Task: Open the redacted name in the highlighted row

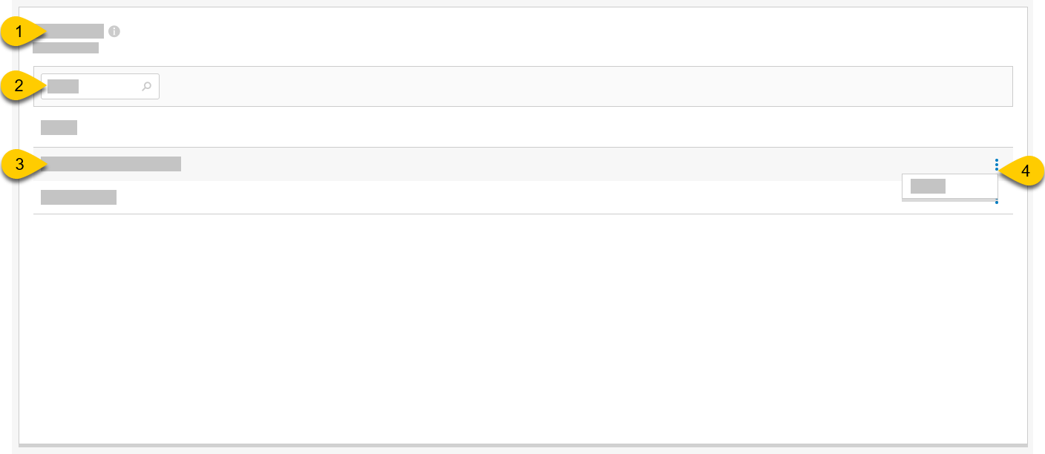Action: pyautogui.click(x=111, y=164)
